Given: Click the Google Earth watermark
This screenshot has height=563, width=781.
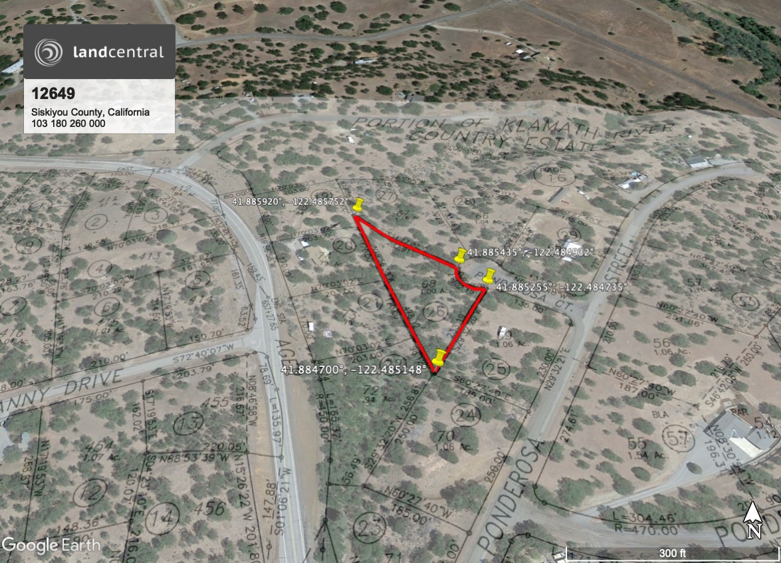Looking at the screenshot, I should pyautogui.click(x=51, y=546).
